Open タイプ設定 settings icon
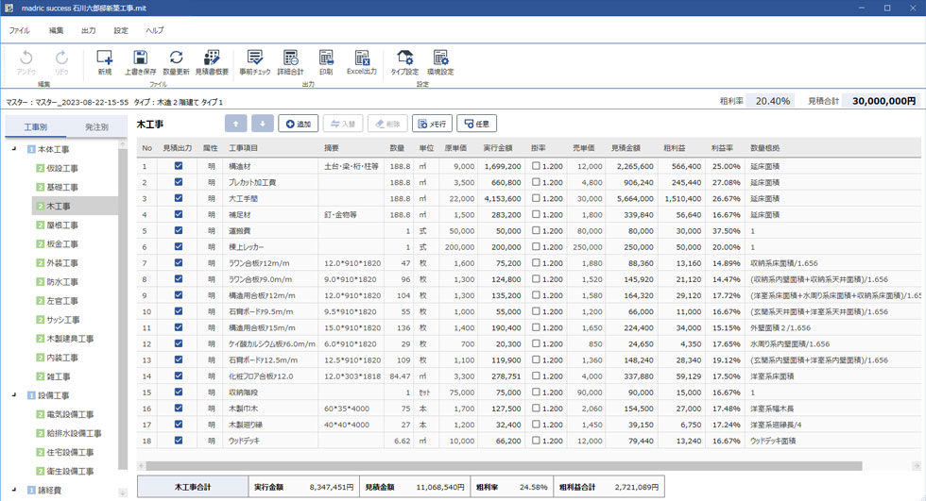Viewport: 926px width, 501px height. pos(404,58)
